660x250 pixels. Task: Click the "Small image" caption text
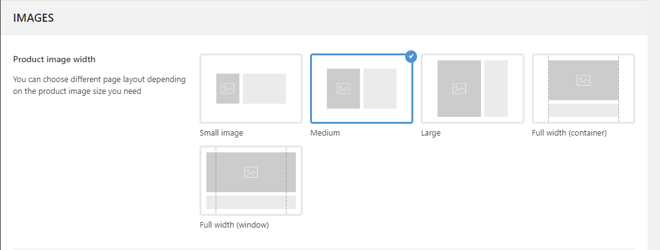[x=221, y=133]
